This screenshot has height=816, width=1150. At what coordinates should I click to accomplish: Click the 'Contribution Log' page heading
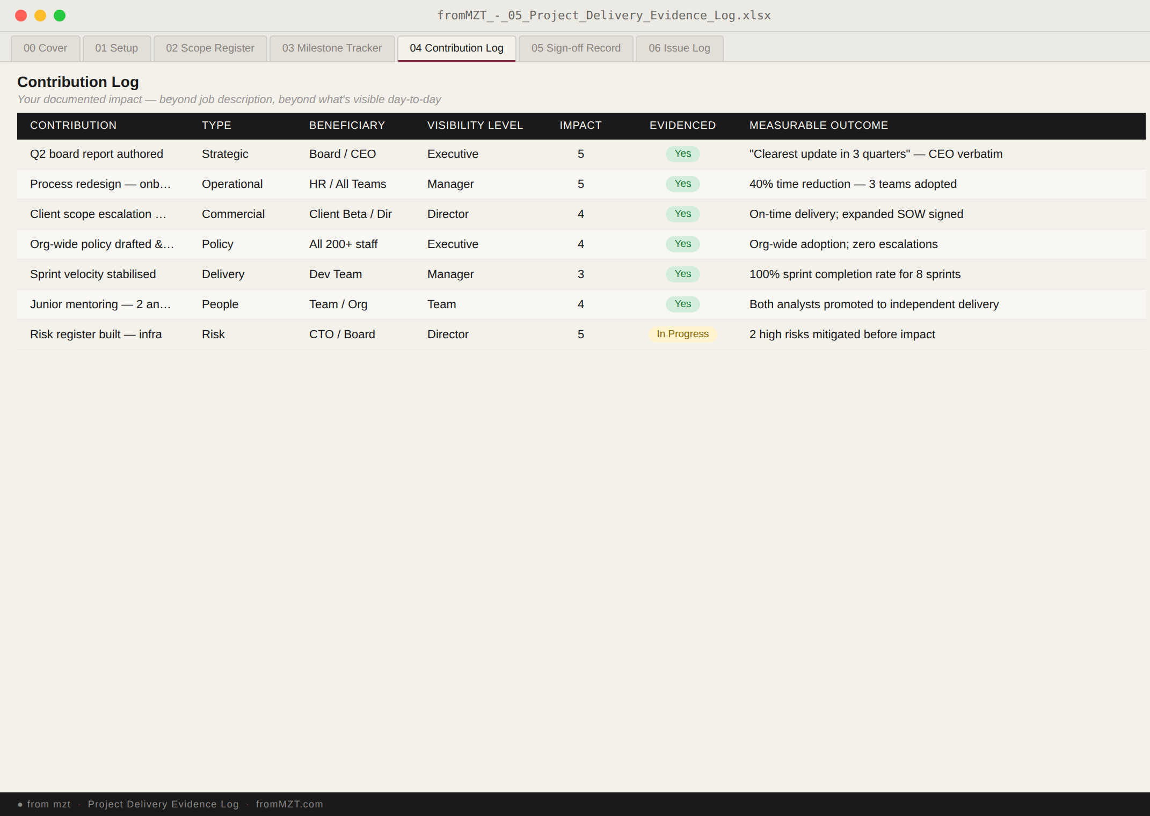point(78,82)
